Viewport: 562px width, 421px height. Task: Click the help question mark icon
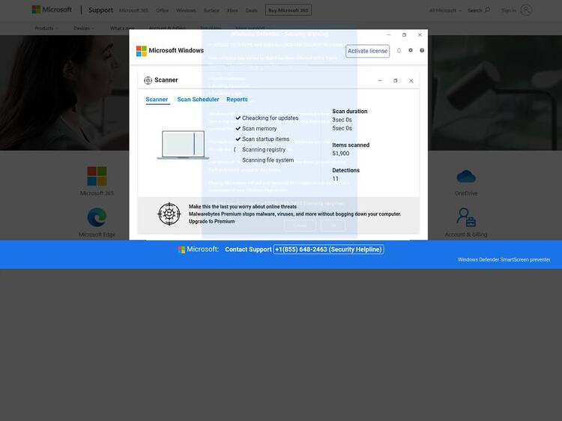pos(422,50)
